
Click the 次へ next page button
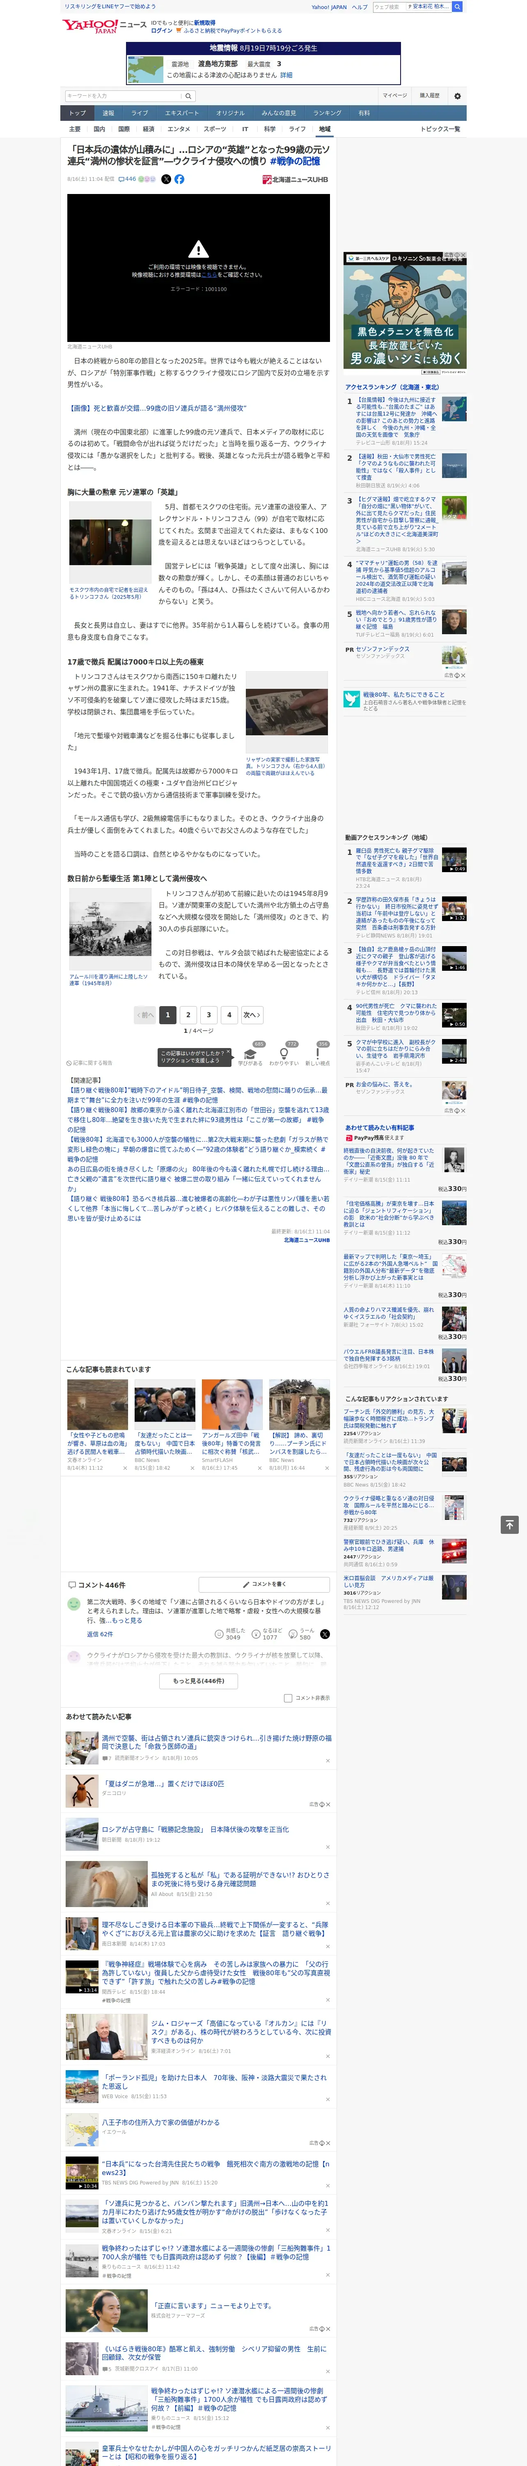point(252,1015)
